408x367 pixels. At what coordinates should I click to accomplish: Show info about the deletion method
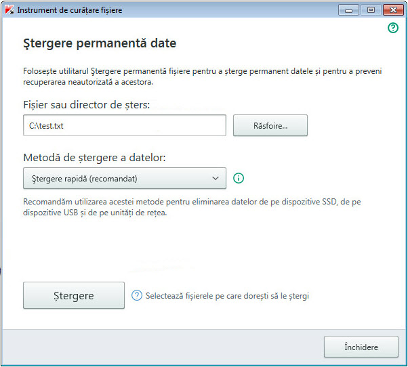coord(238,179)
